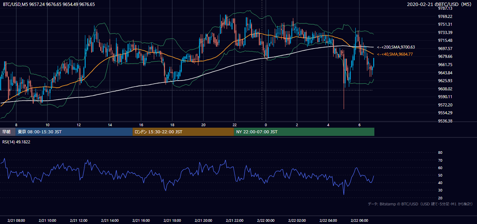
Task: Click the RSI axis level 40
Action: tap(440, 183)
